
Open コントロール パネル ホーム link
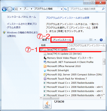tap(21, 17)
